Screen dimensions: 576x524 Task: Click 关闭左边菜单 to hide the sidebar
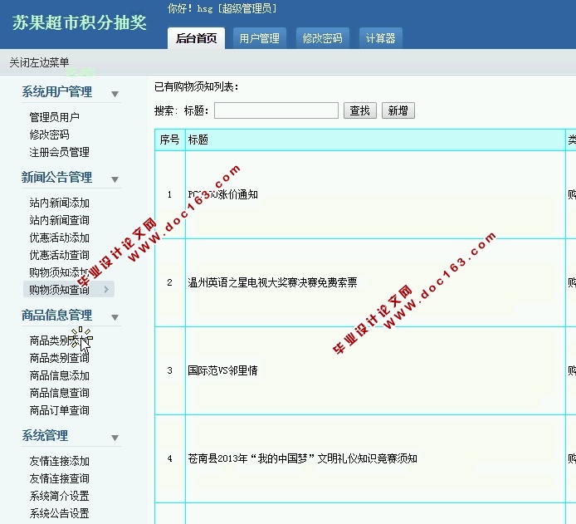tap(39, 62)
